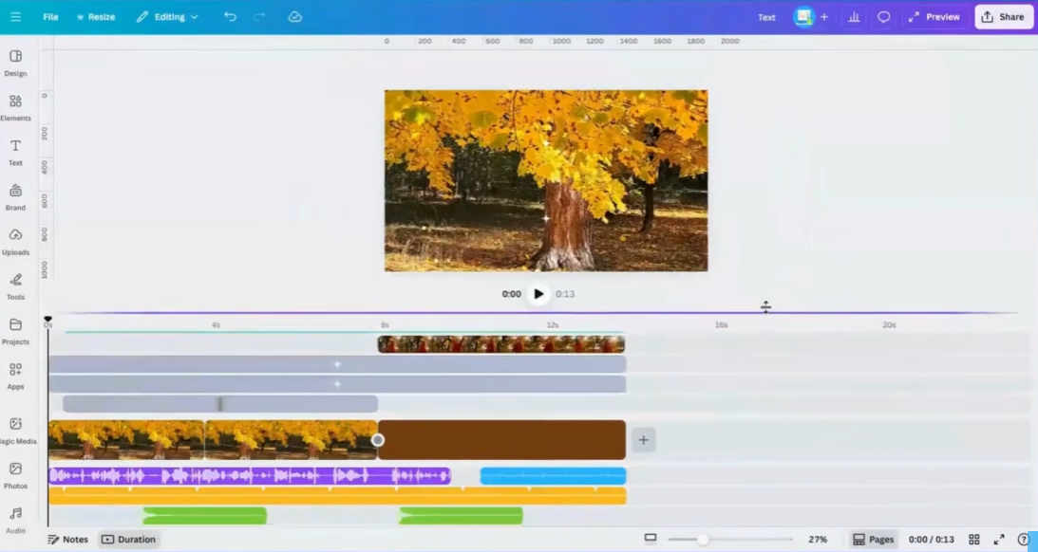Open the Elements panel
The width and height of the screenshot is (1038, 552).
pyautogui.click(x=15, y=108)
